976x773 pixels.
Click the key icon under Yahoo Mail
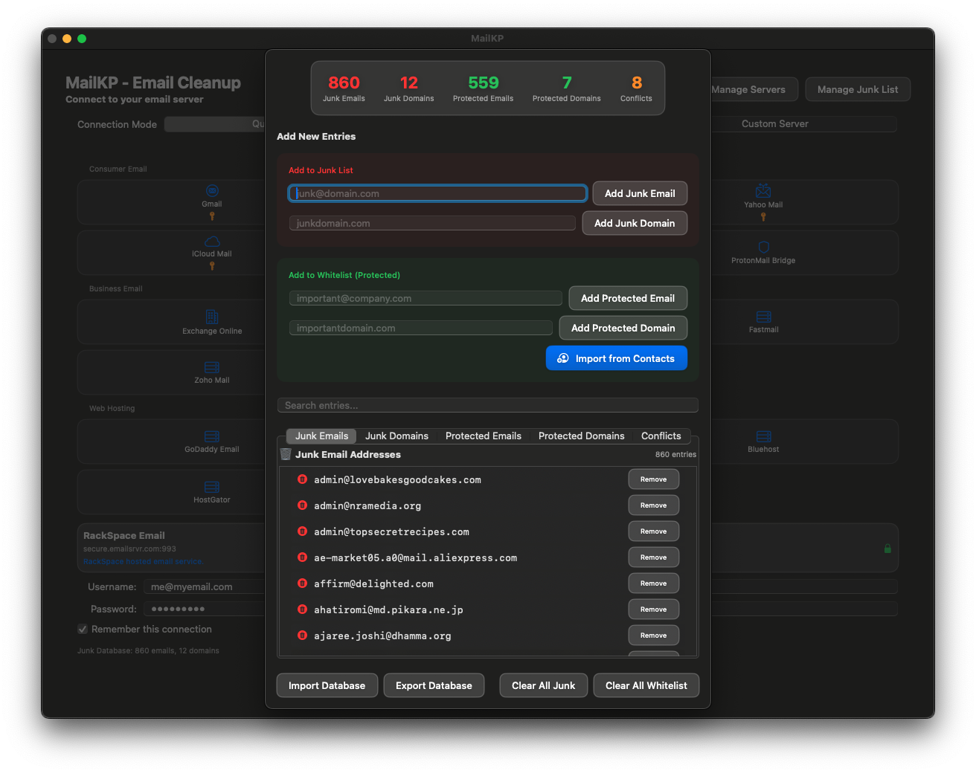(763, 216)
